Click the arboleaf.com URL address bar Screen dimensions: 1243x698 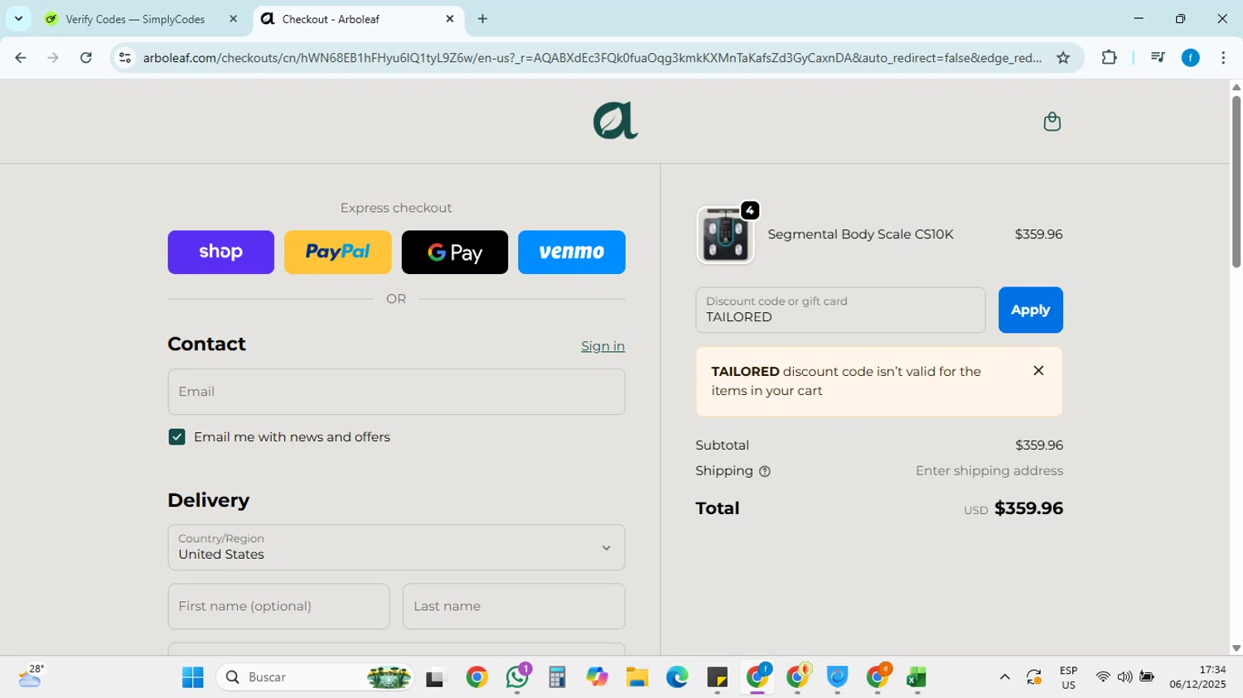592,58
